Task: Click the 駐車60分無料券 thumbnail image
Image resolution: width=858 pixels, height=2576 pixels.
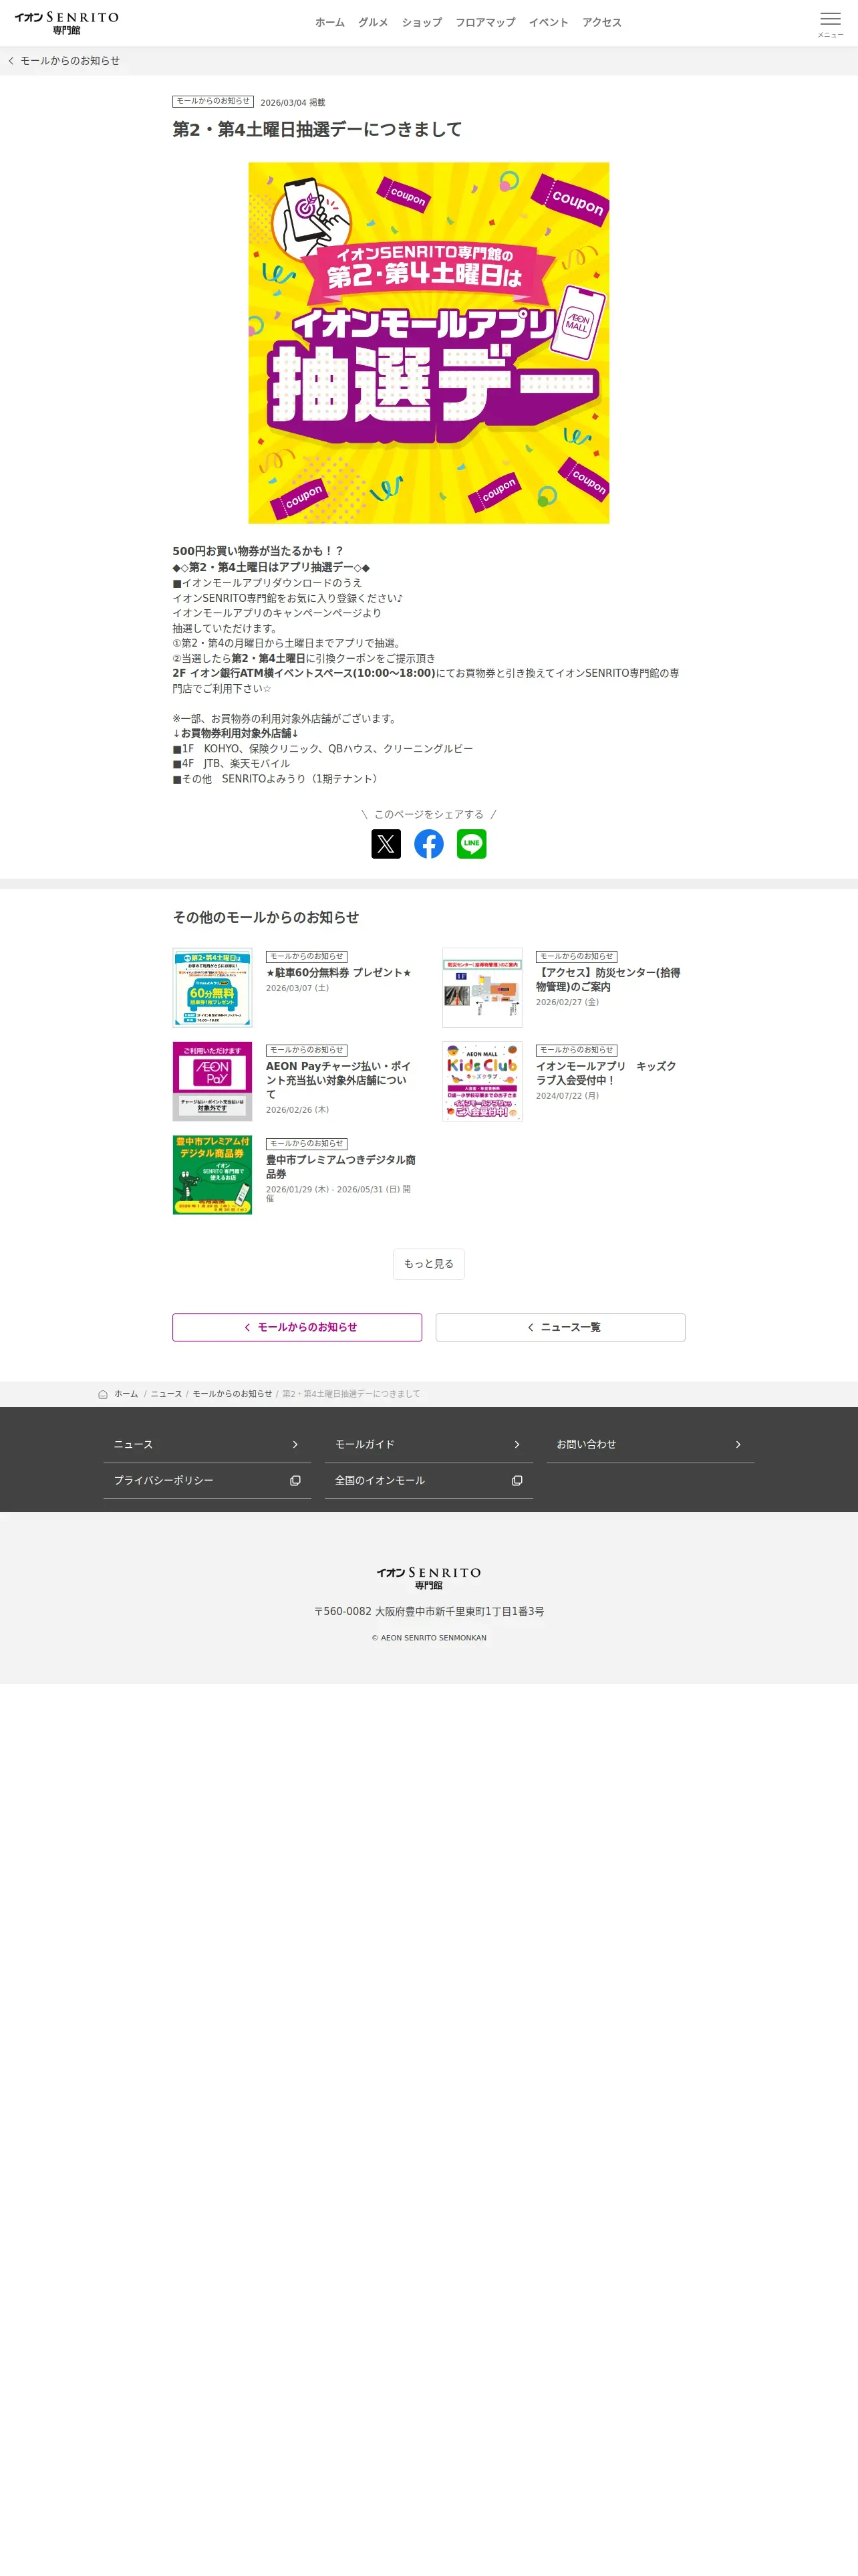Action: pyautogui.click(x=212, y=988)
